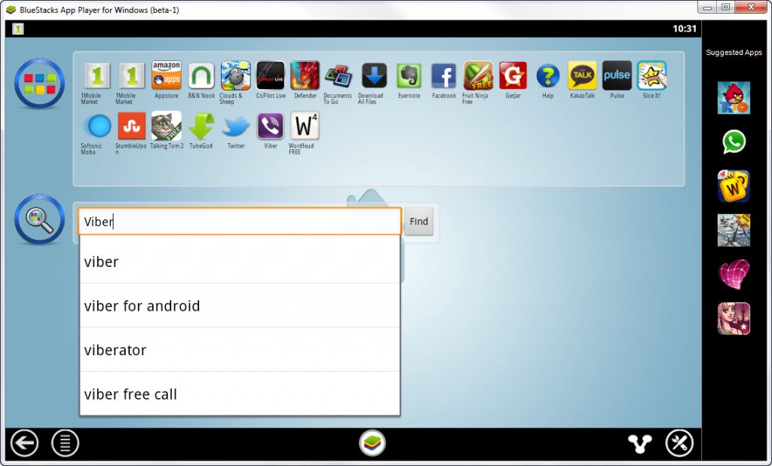The height and width of the screenshot is (466, 772).
Task: Select the 'viber' suggestion
Action: pyautogui.click(x=240, y=262)
